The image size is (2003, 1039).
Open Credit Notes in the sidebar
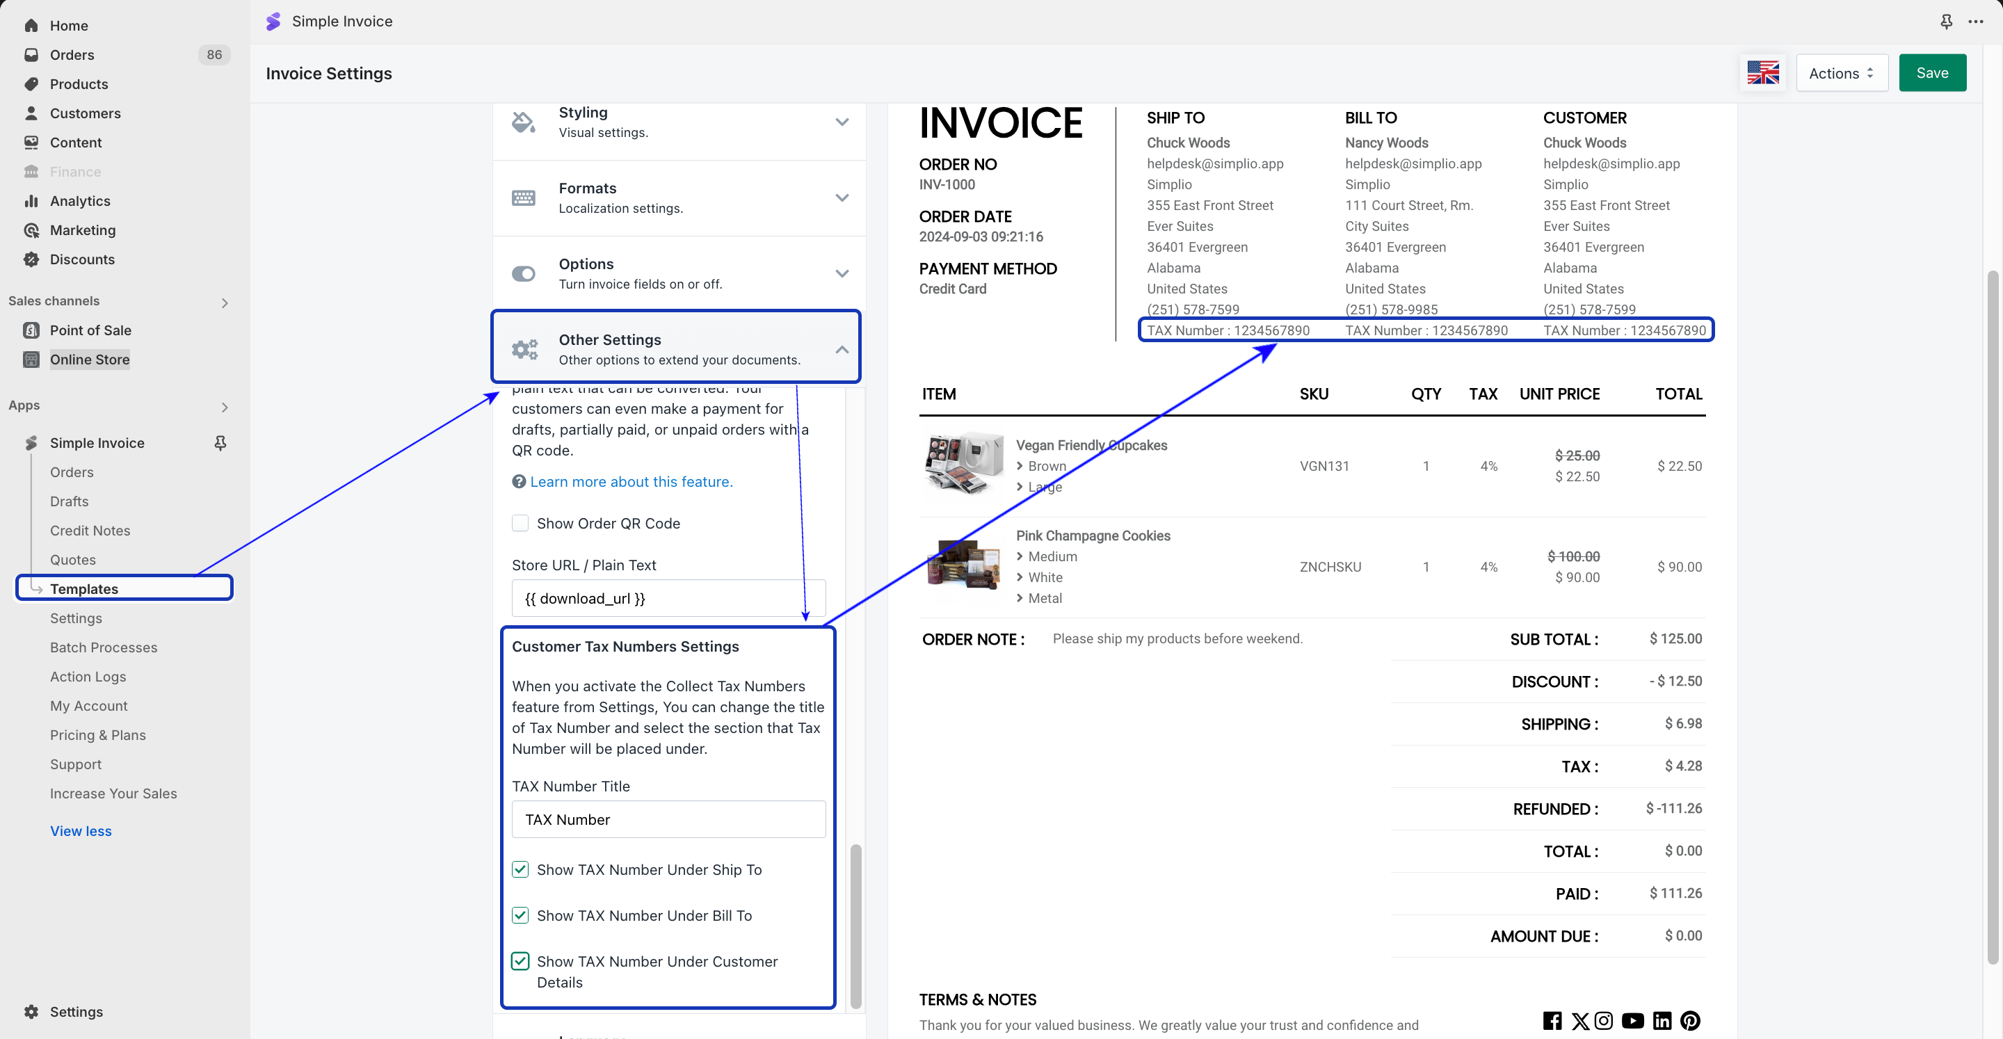point(90,531)
